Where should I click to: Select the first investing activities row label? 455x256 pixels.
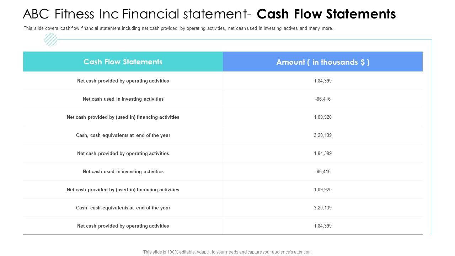[x=123, y=99]
